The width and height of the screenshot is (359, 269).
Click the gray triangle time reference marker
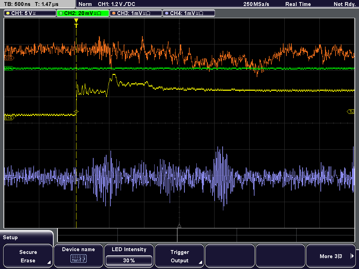[x=179, y=226]
